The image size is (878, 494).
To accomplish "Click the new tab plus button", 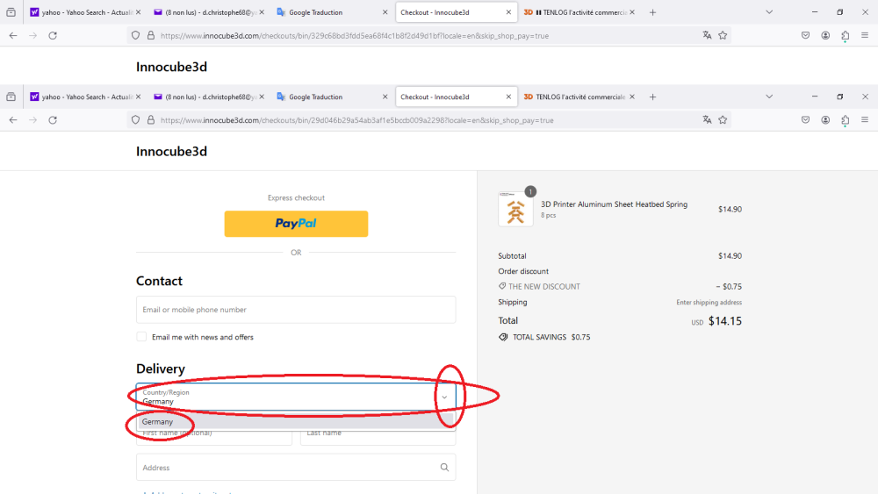I will pyautogui.click(x=652, y=97).
